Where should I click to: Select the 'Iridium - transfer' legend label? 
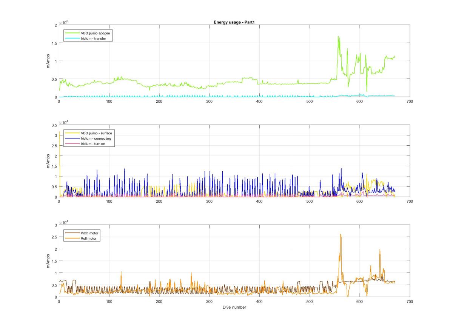94,38
